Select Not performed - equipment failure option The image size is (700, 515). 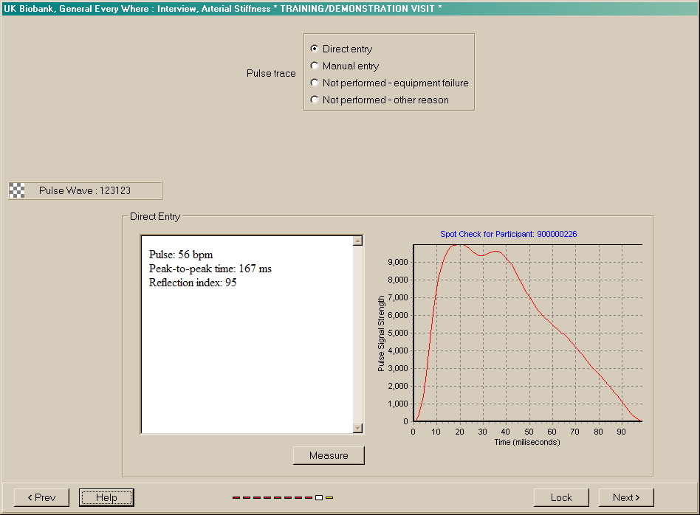(x=315, y=83)
